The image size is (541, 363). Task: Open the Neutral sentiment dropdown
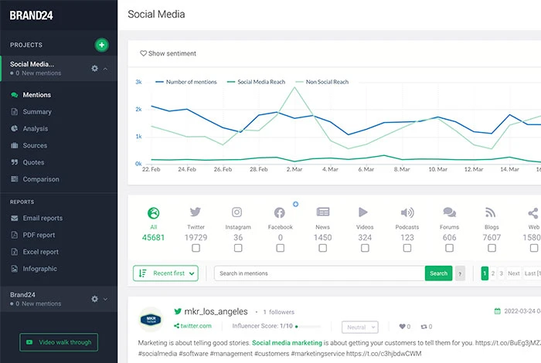(359, 327)
